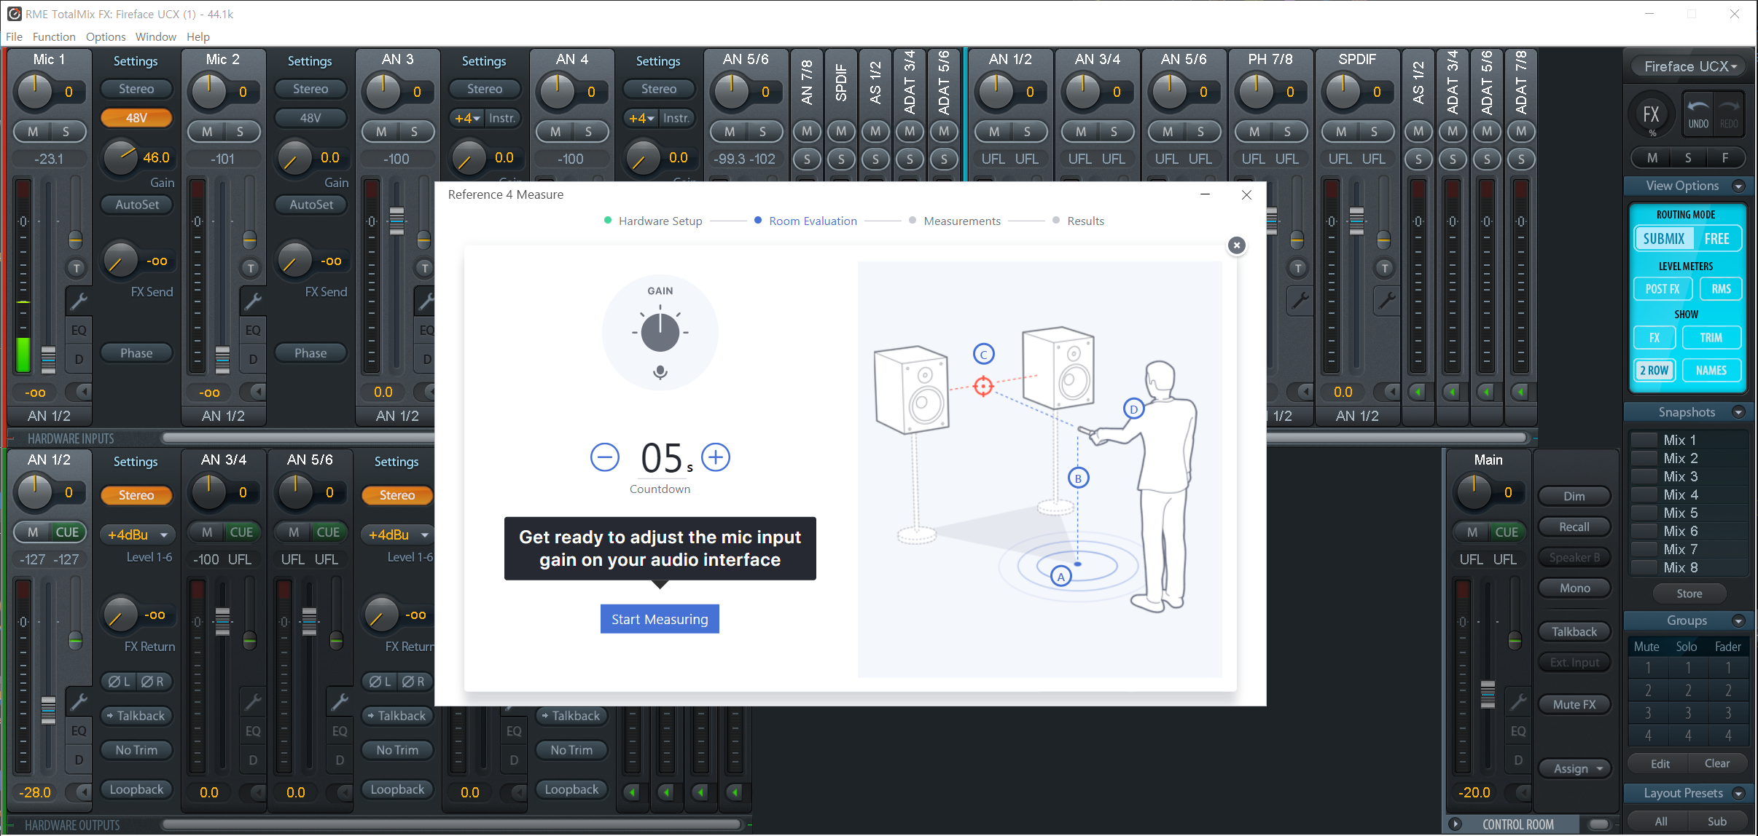Image resolution: width=1758 pixels, height=836 pixels.
Task: Open the +4dBu level dropdown on AN 1/2
Action: click(138, 535)
